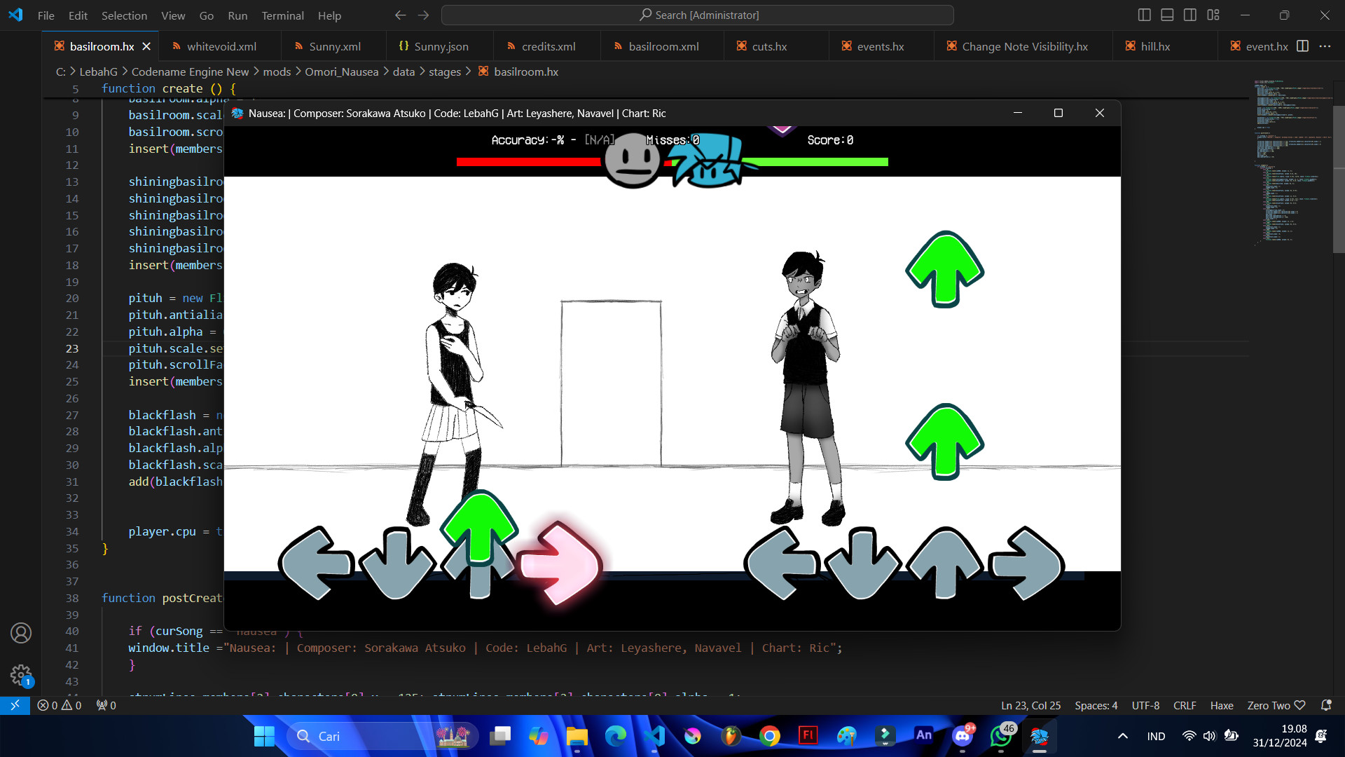The height and width of the screenshot is (757, 1345).
Task: Expand the Codename Engine New breadcrumb
Action: point(190,71)
